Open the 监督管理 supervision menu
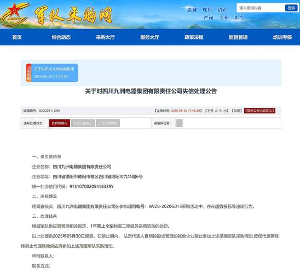 click(238, 37)
